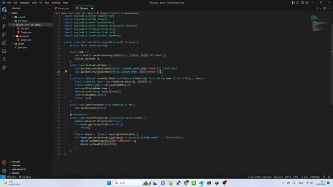The height and width of the screenshot is (187, 333).
Task: Open the Manage gear menu
Action: point(4,171)
